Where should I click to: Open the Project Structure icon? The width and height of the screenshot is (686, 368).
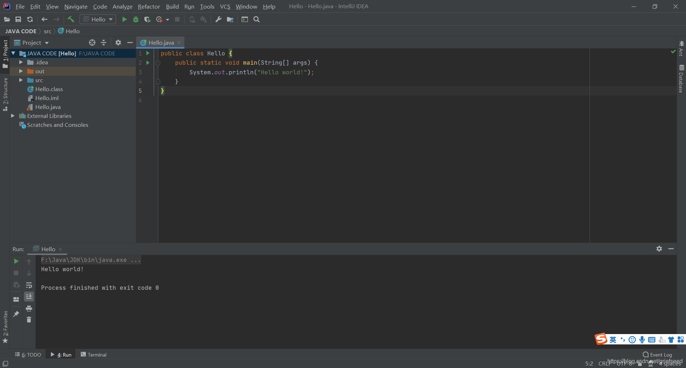[230, 19]
